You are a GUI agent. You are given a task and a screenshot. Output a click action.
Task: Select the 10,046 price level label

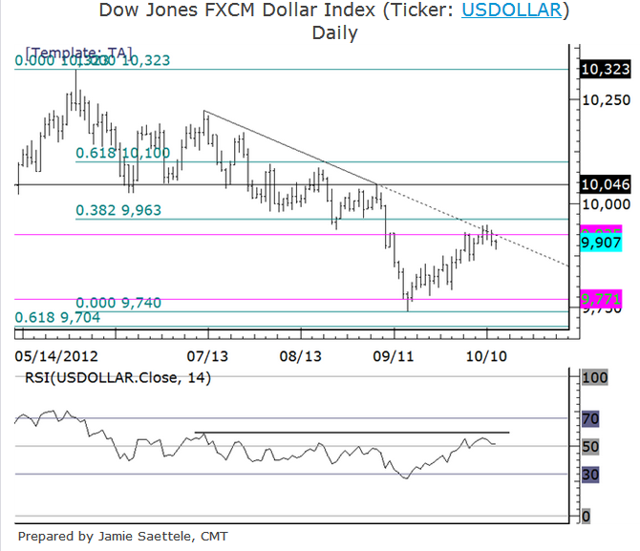point(606,184)
